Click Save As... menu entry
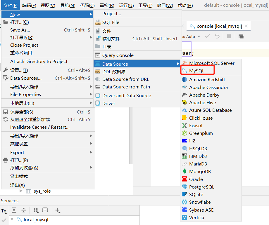The height and width of the screenshot is (225, 269). [x=47, y=30]
